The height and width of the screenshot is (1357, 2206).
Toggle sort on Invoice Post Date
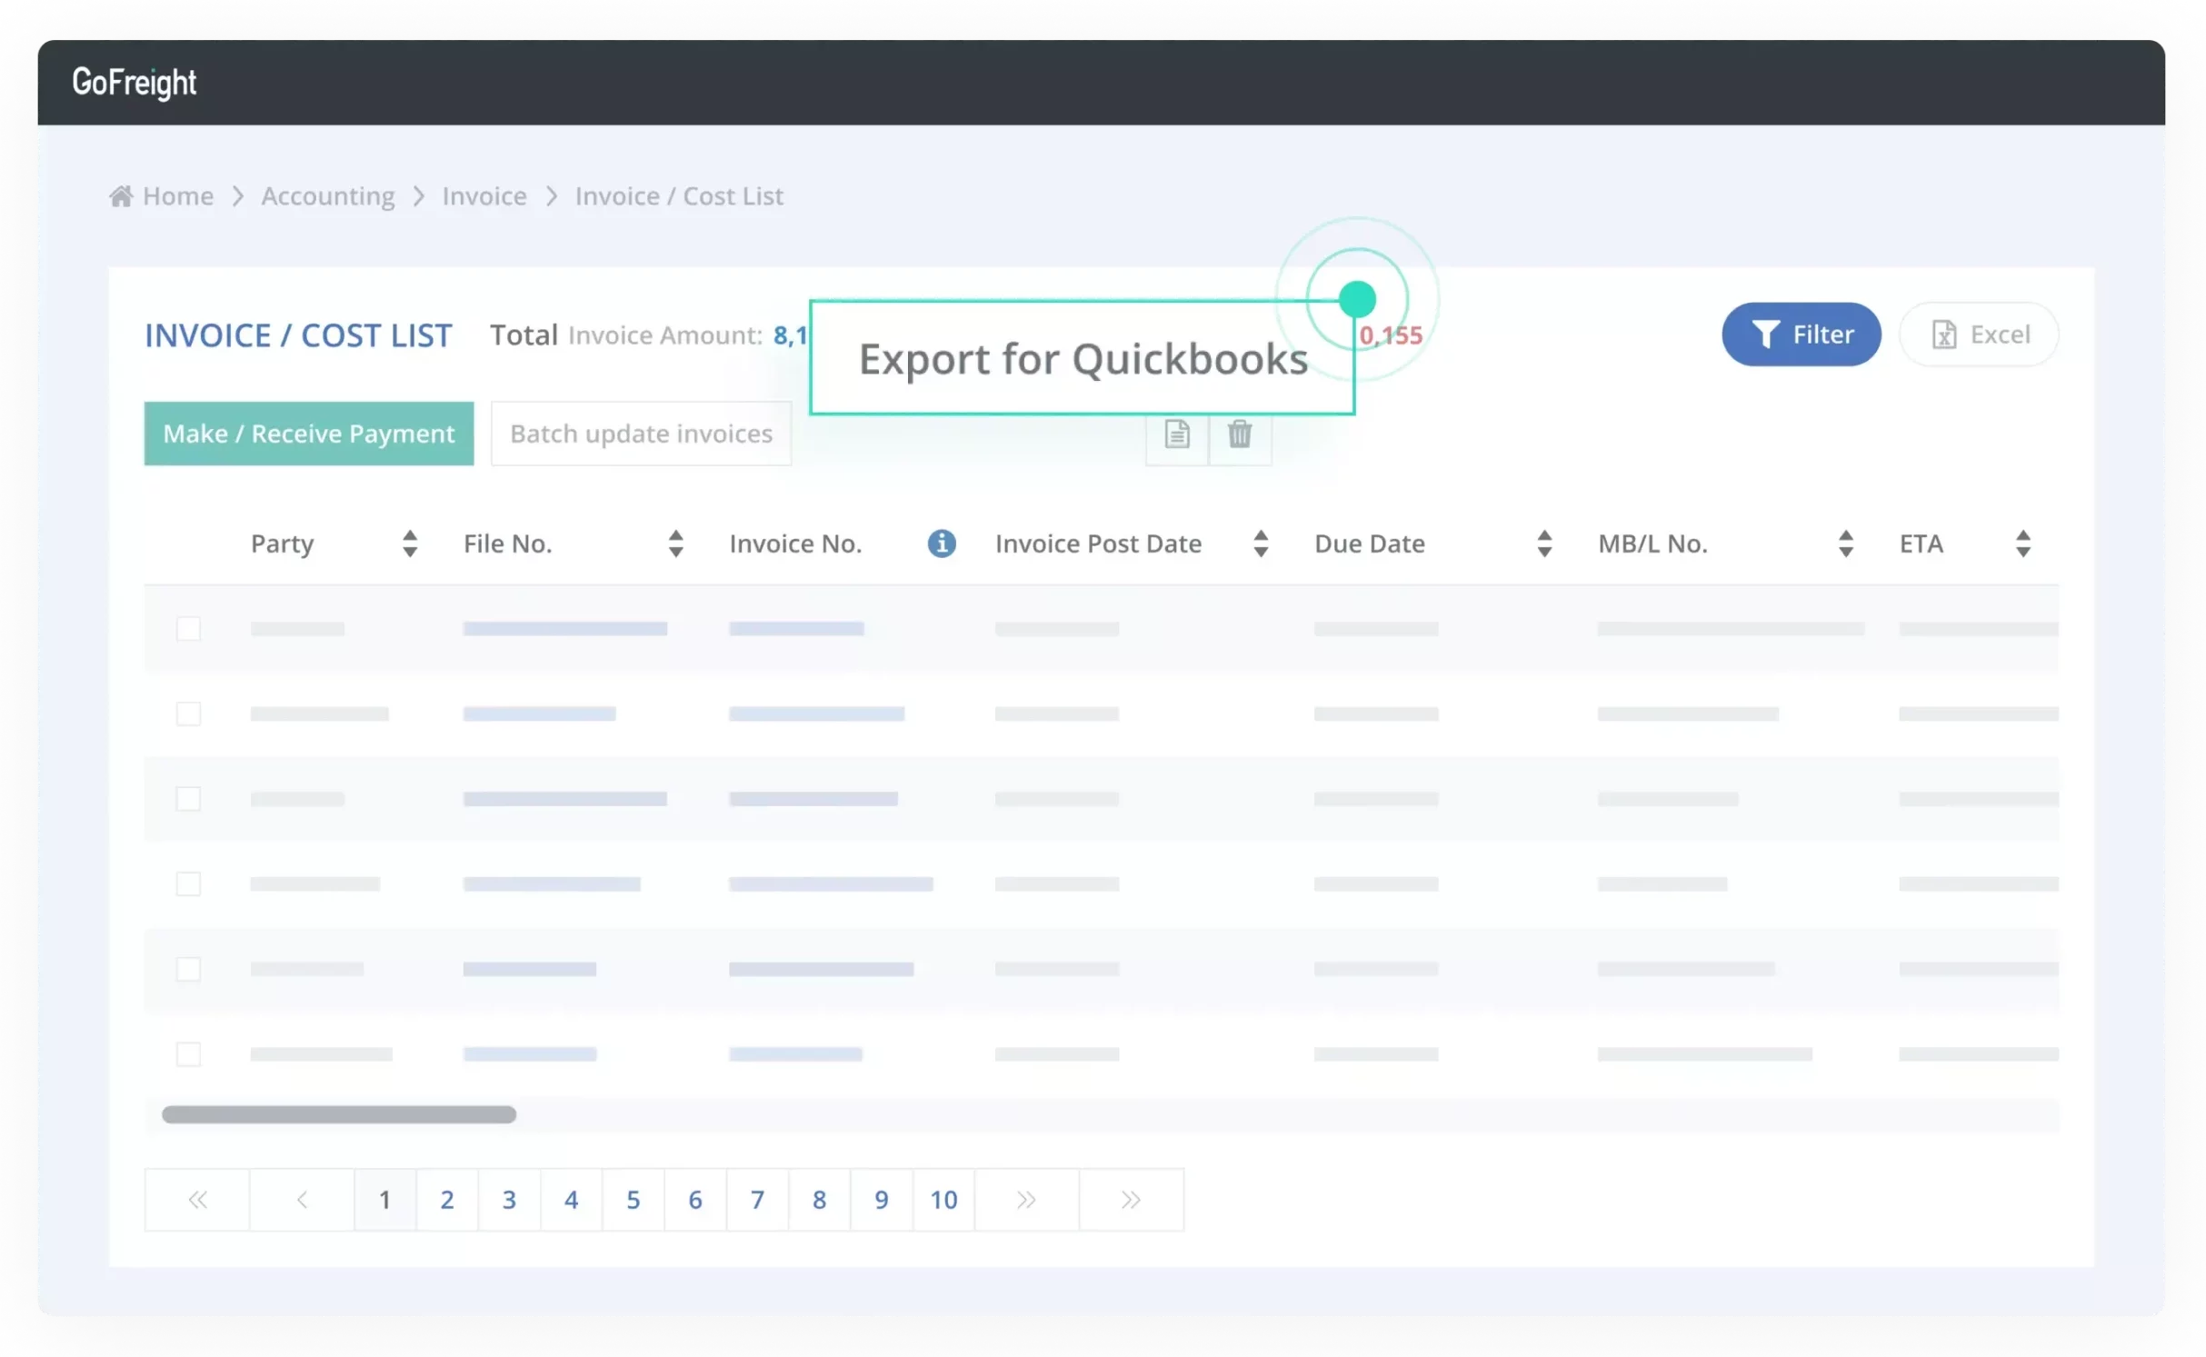(x=1261, y=544)
